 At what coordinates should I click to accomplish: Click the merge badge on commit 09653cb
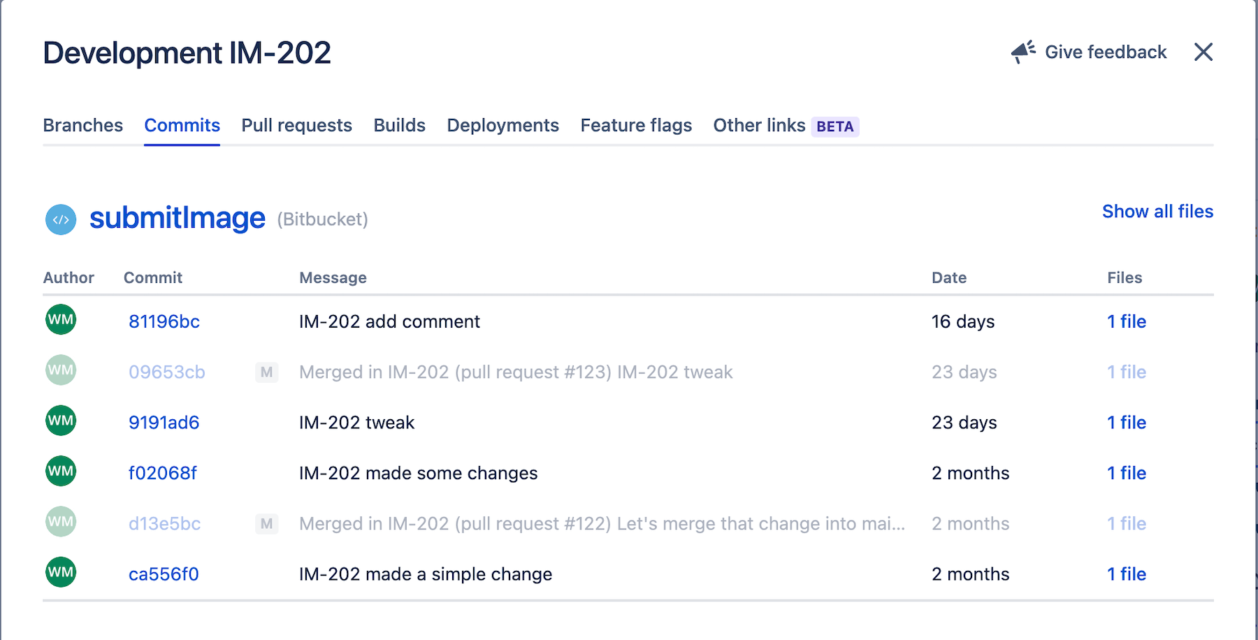click(266, 372)
